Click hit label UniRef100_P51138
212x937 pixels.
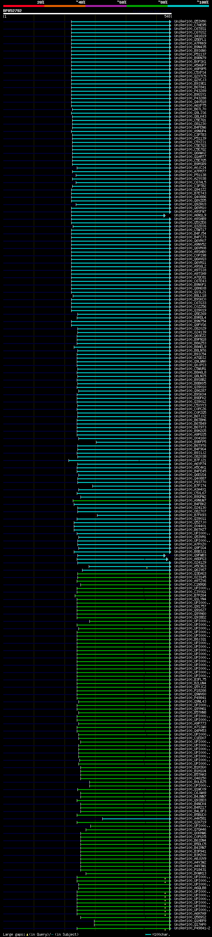[190, 175]
